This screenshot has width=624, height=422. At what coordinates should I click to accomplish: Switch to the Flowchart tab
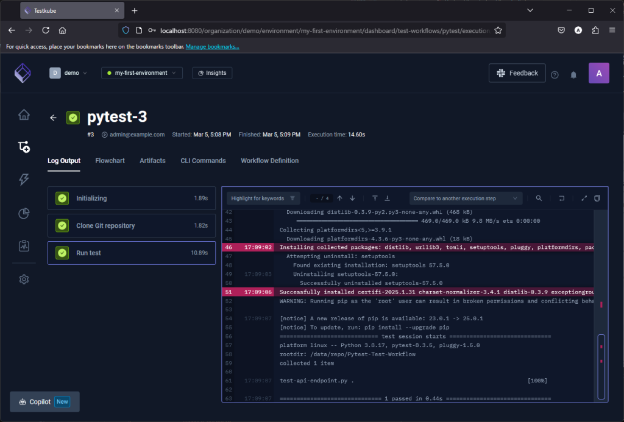(110, 161)
